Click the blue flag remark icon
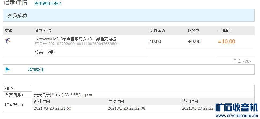Image resolution: width=260 pixels, height=119 pixels. click(8, 70)
